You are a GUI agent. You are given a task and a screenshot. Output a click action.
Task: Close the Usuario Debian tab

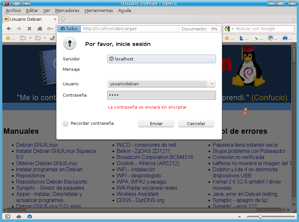coord(55,19)
